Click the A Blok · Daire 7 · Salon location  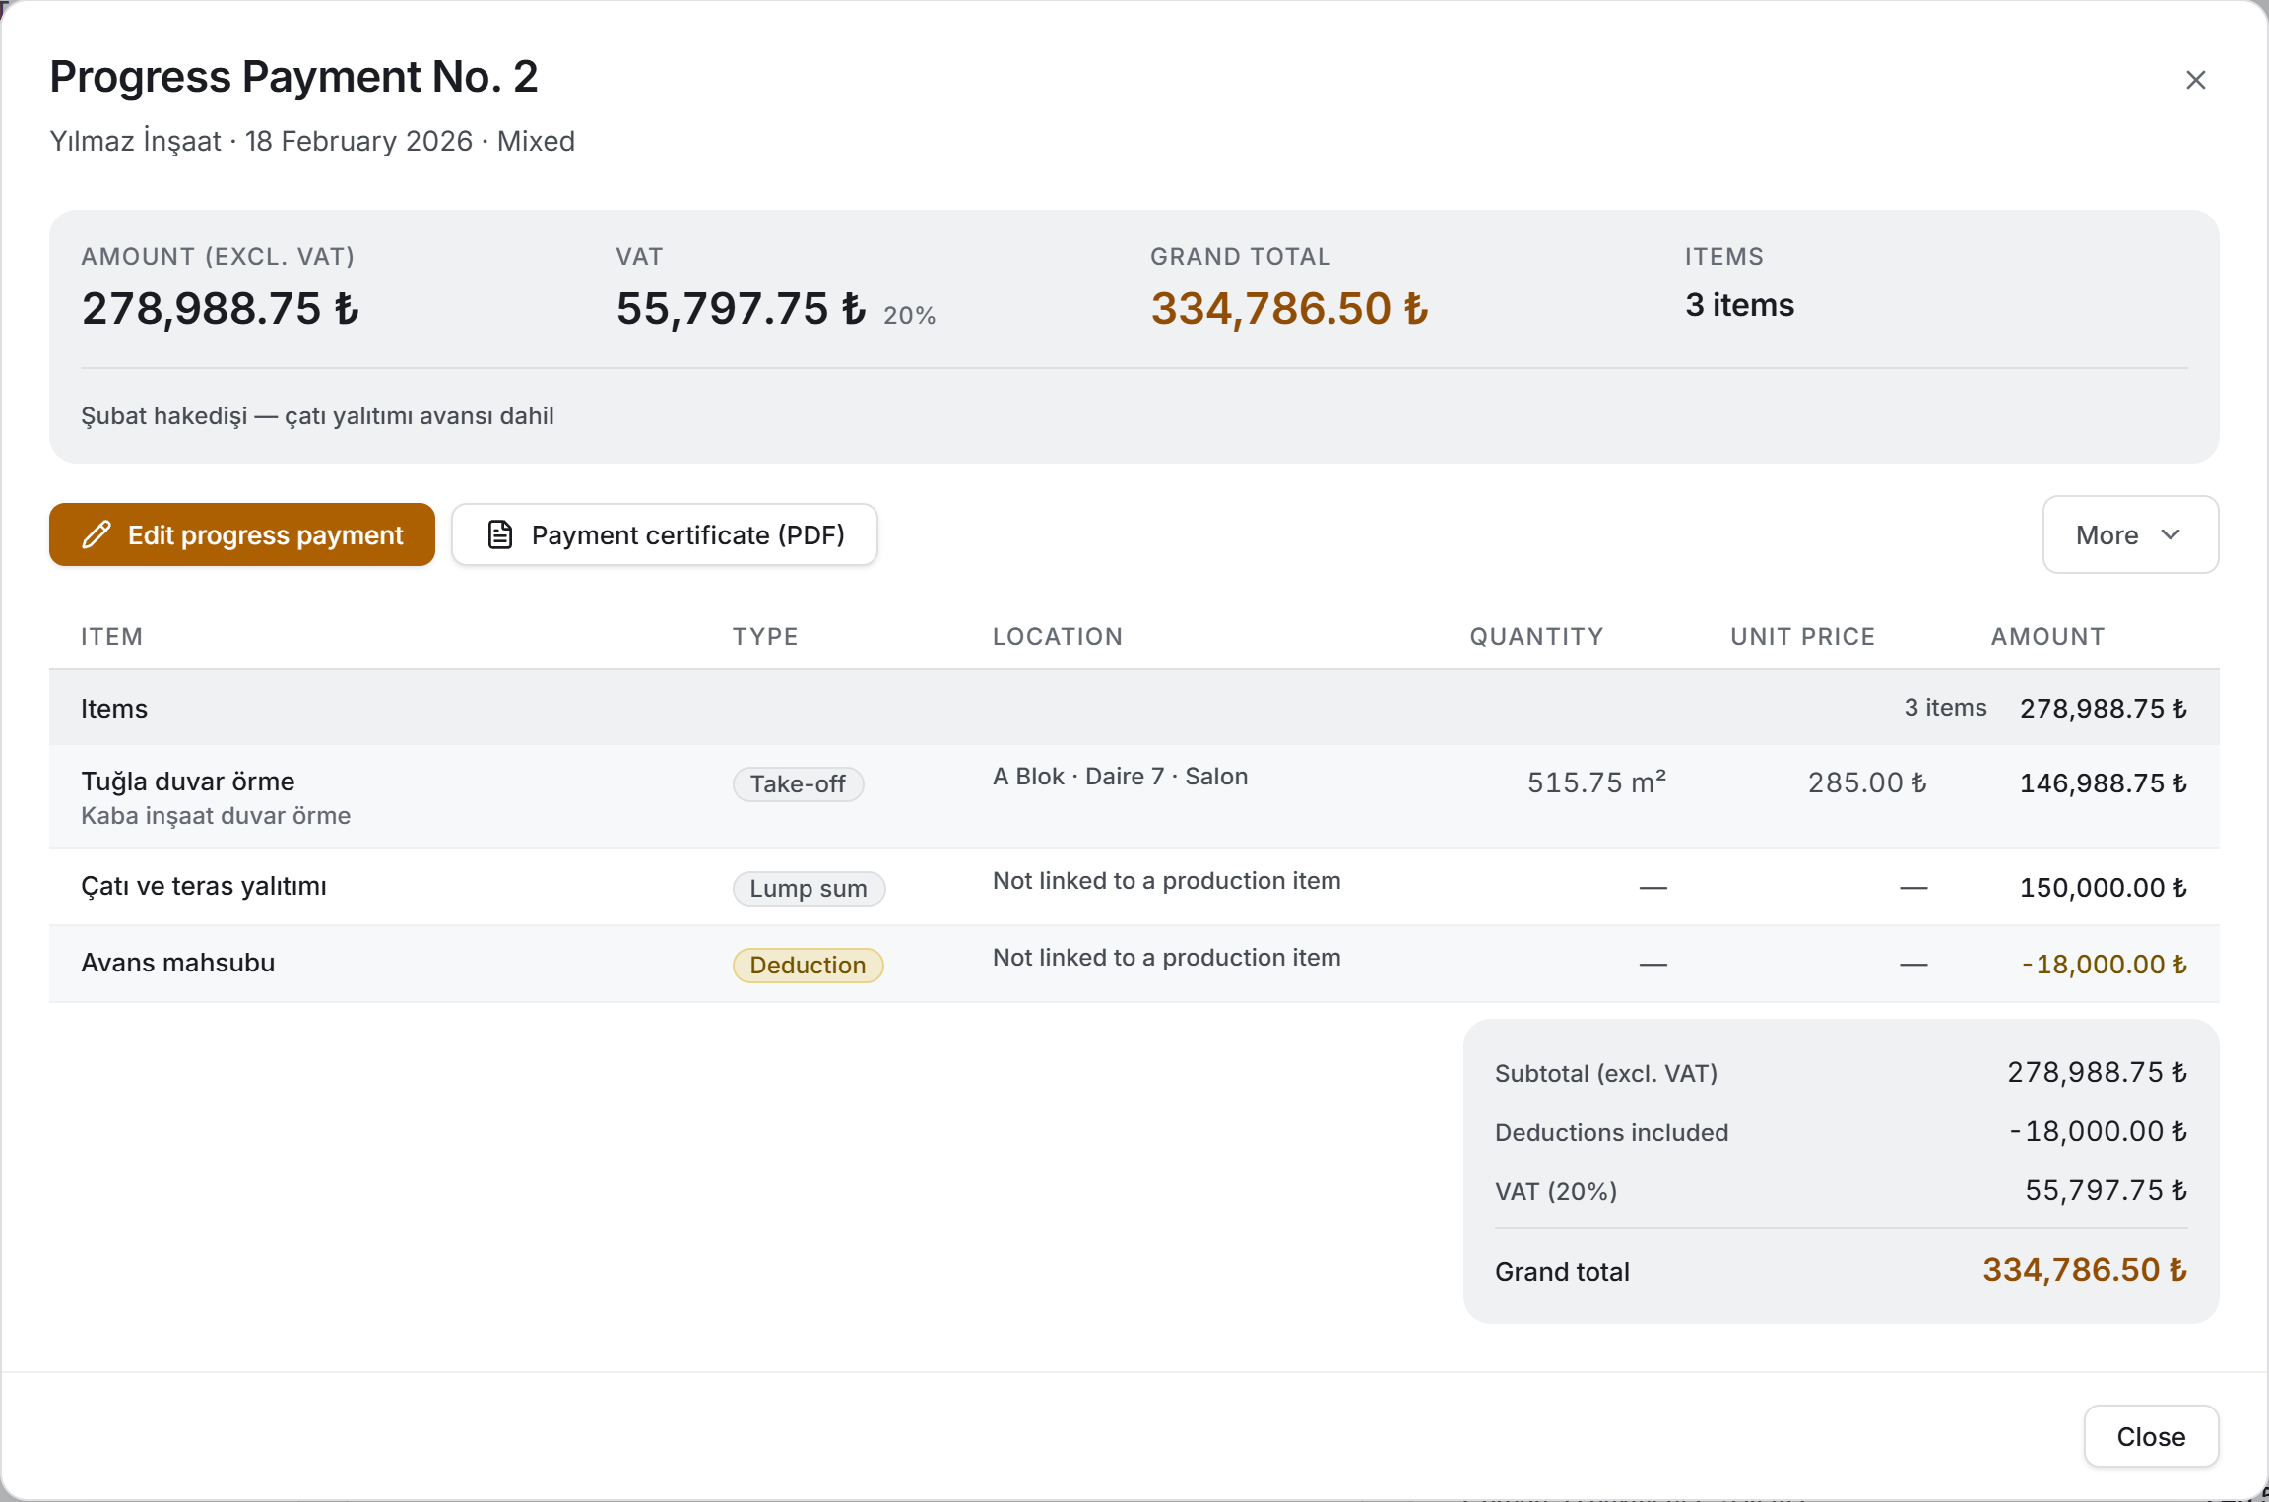1120,777
